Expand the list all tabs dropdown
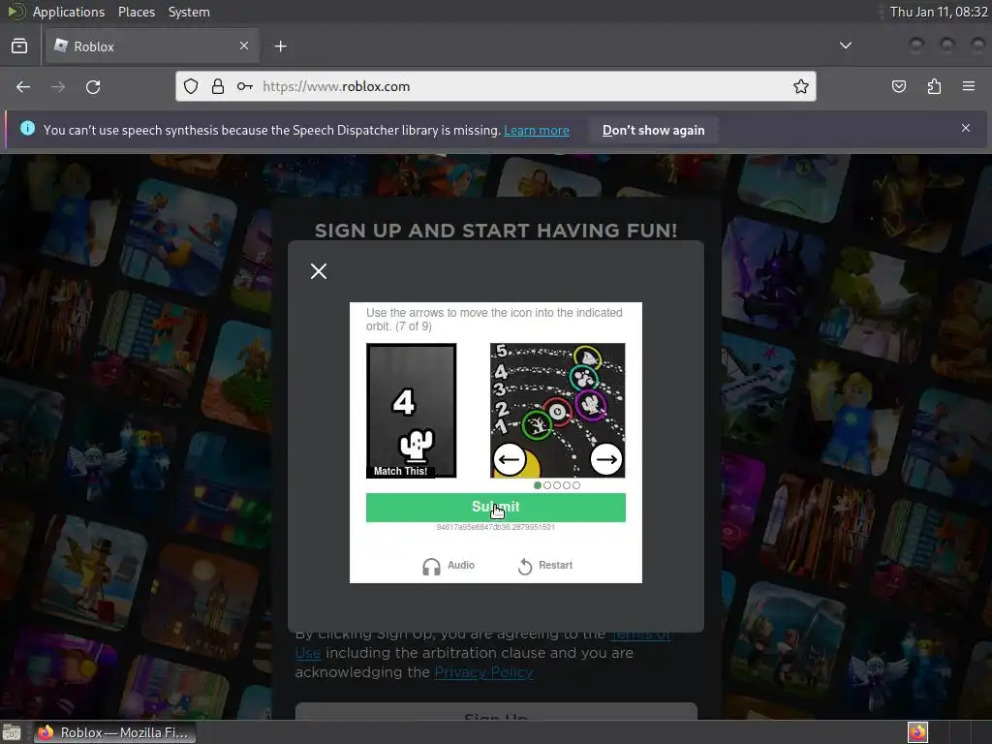The image size is (992, 744). (845, 46)
